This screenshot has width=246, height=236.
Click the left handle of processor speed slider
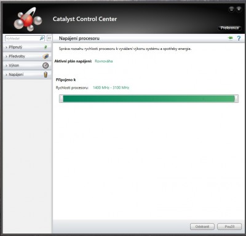click(x=61, y=99)
